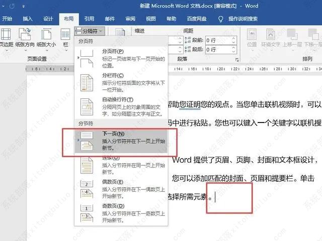322x241 pixels.
Task: Click the underlined word 您证明 in document
Action: (x=190, y=104)
